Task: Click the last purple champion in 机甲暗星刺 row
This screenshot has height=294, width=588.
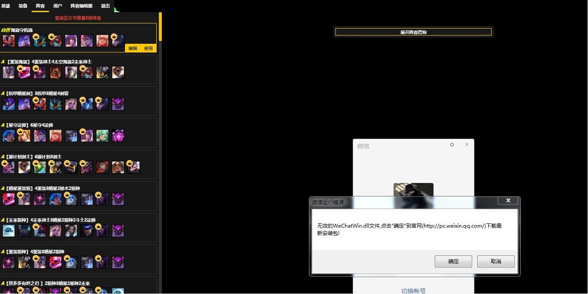Action: [118, 104]
